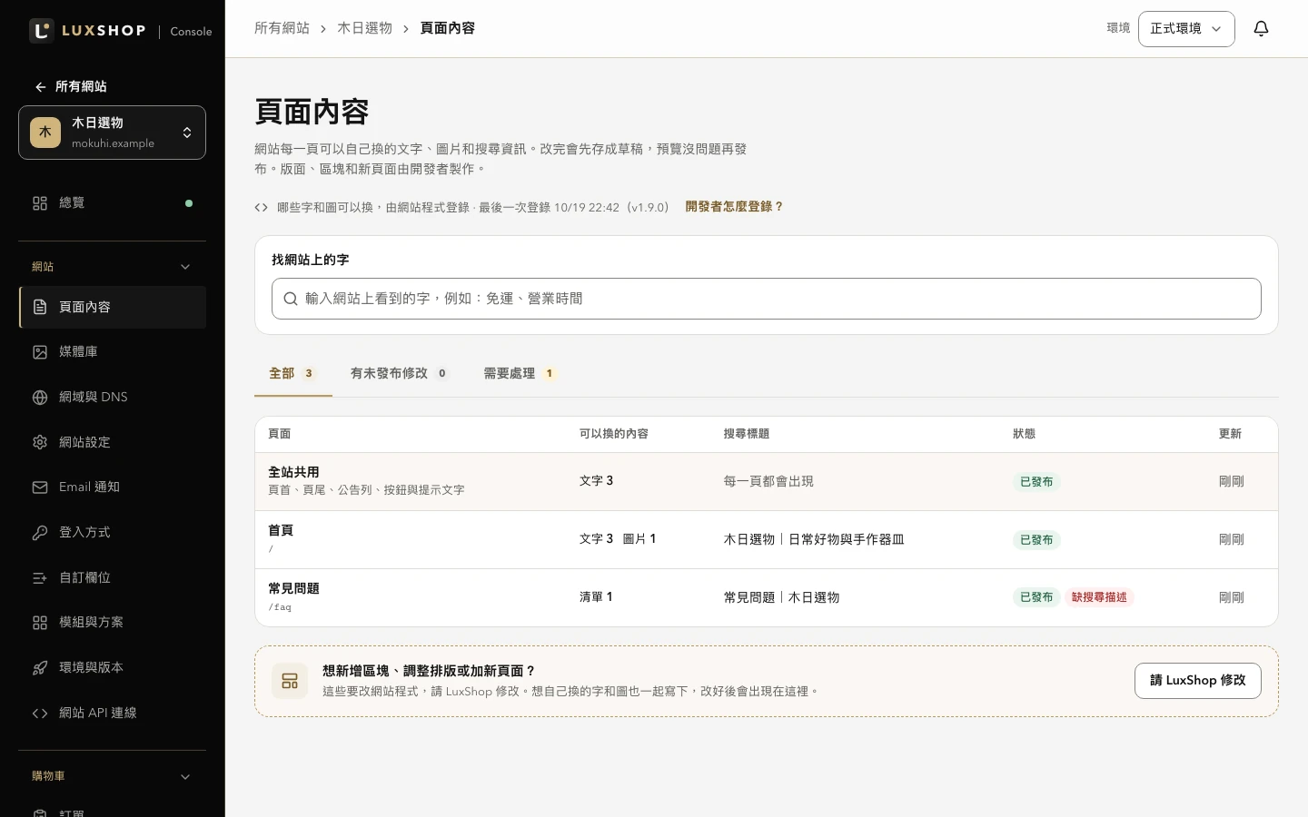Click 所有網站 back link in sidebar
Image resolution: width=1308 pixels, height=817 pixels.
71,87
